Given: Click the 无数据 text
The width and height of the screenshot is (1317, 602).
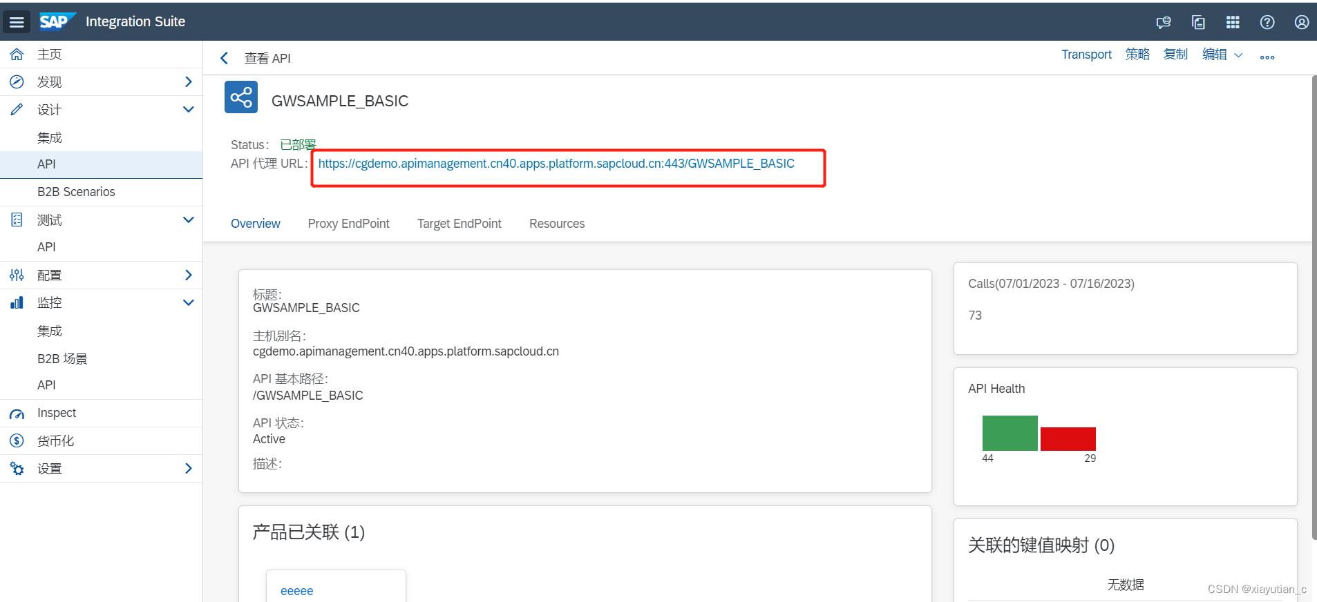Looking at the screenshot, I should [1126, 585].
